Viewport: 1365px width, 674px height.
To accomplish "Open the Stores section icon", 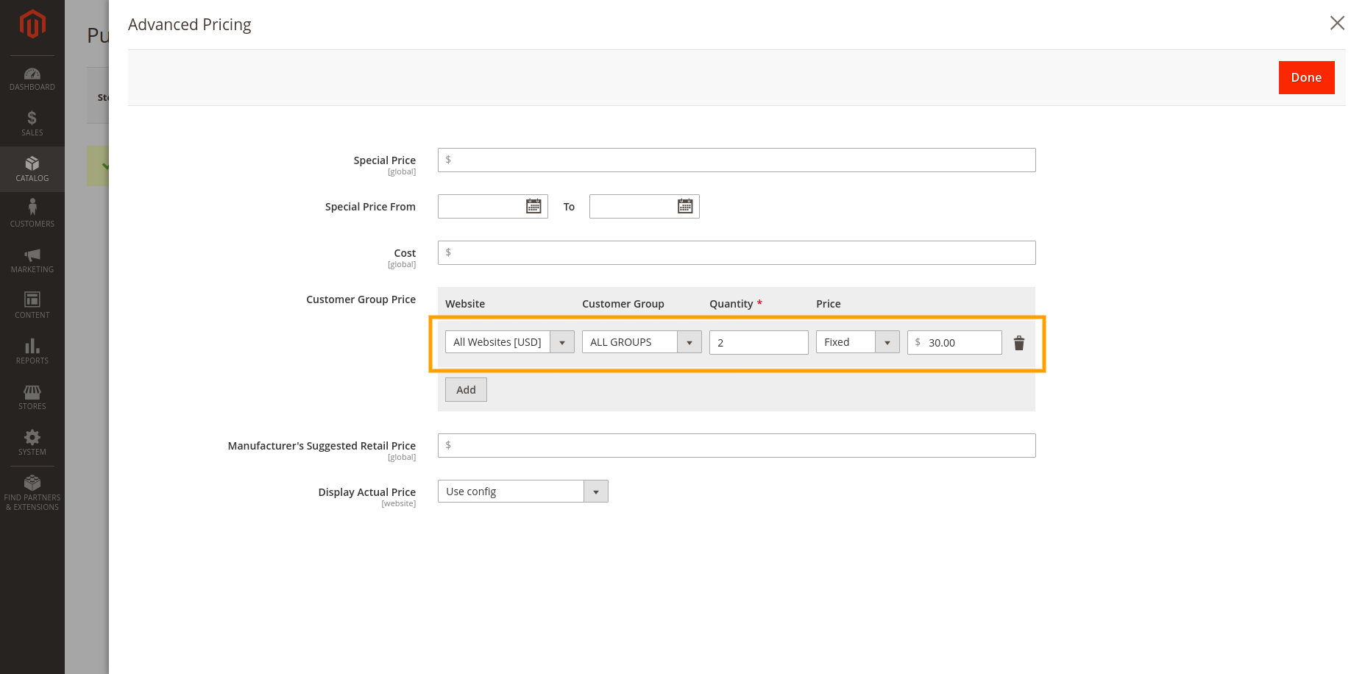I will pos(32,397).
